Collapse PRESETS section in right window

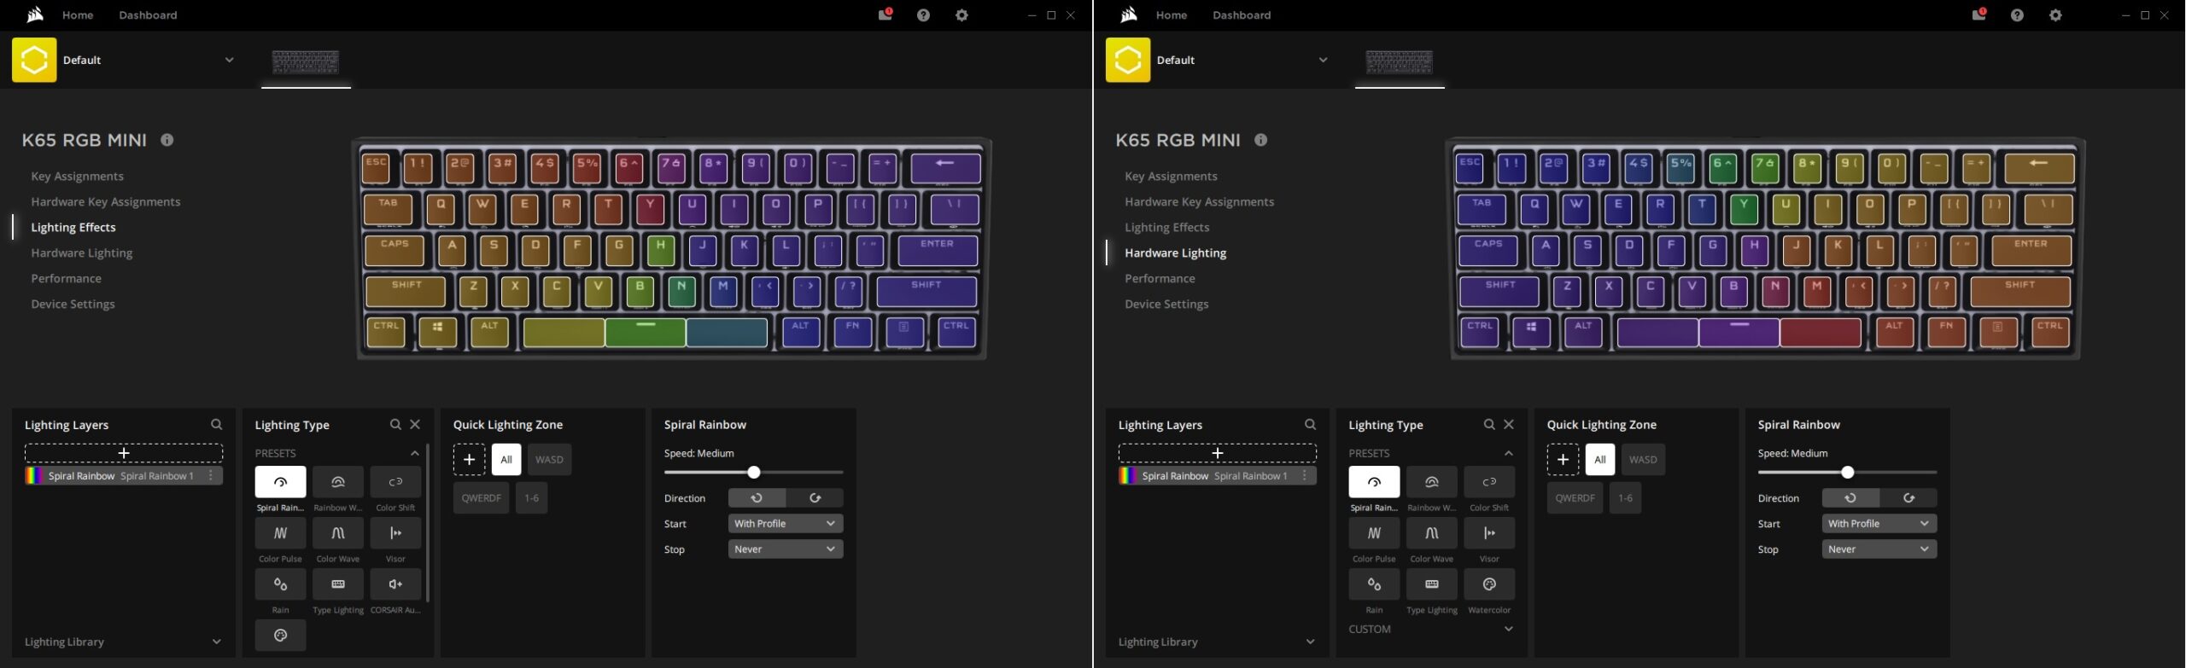1509,453
